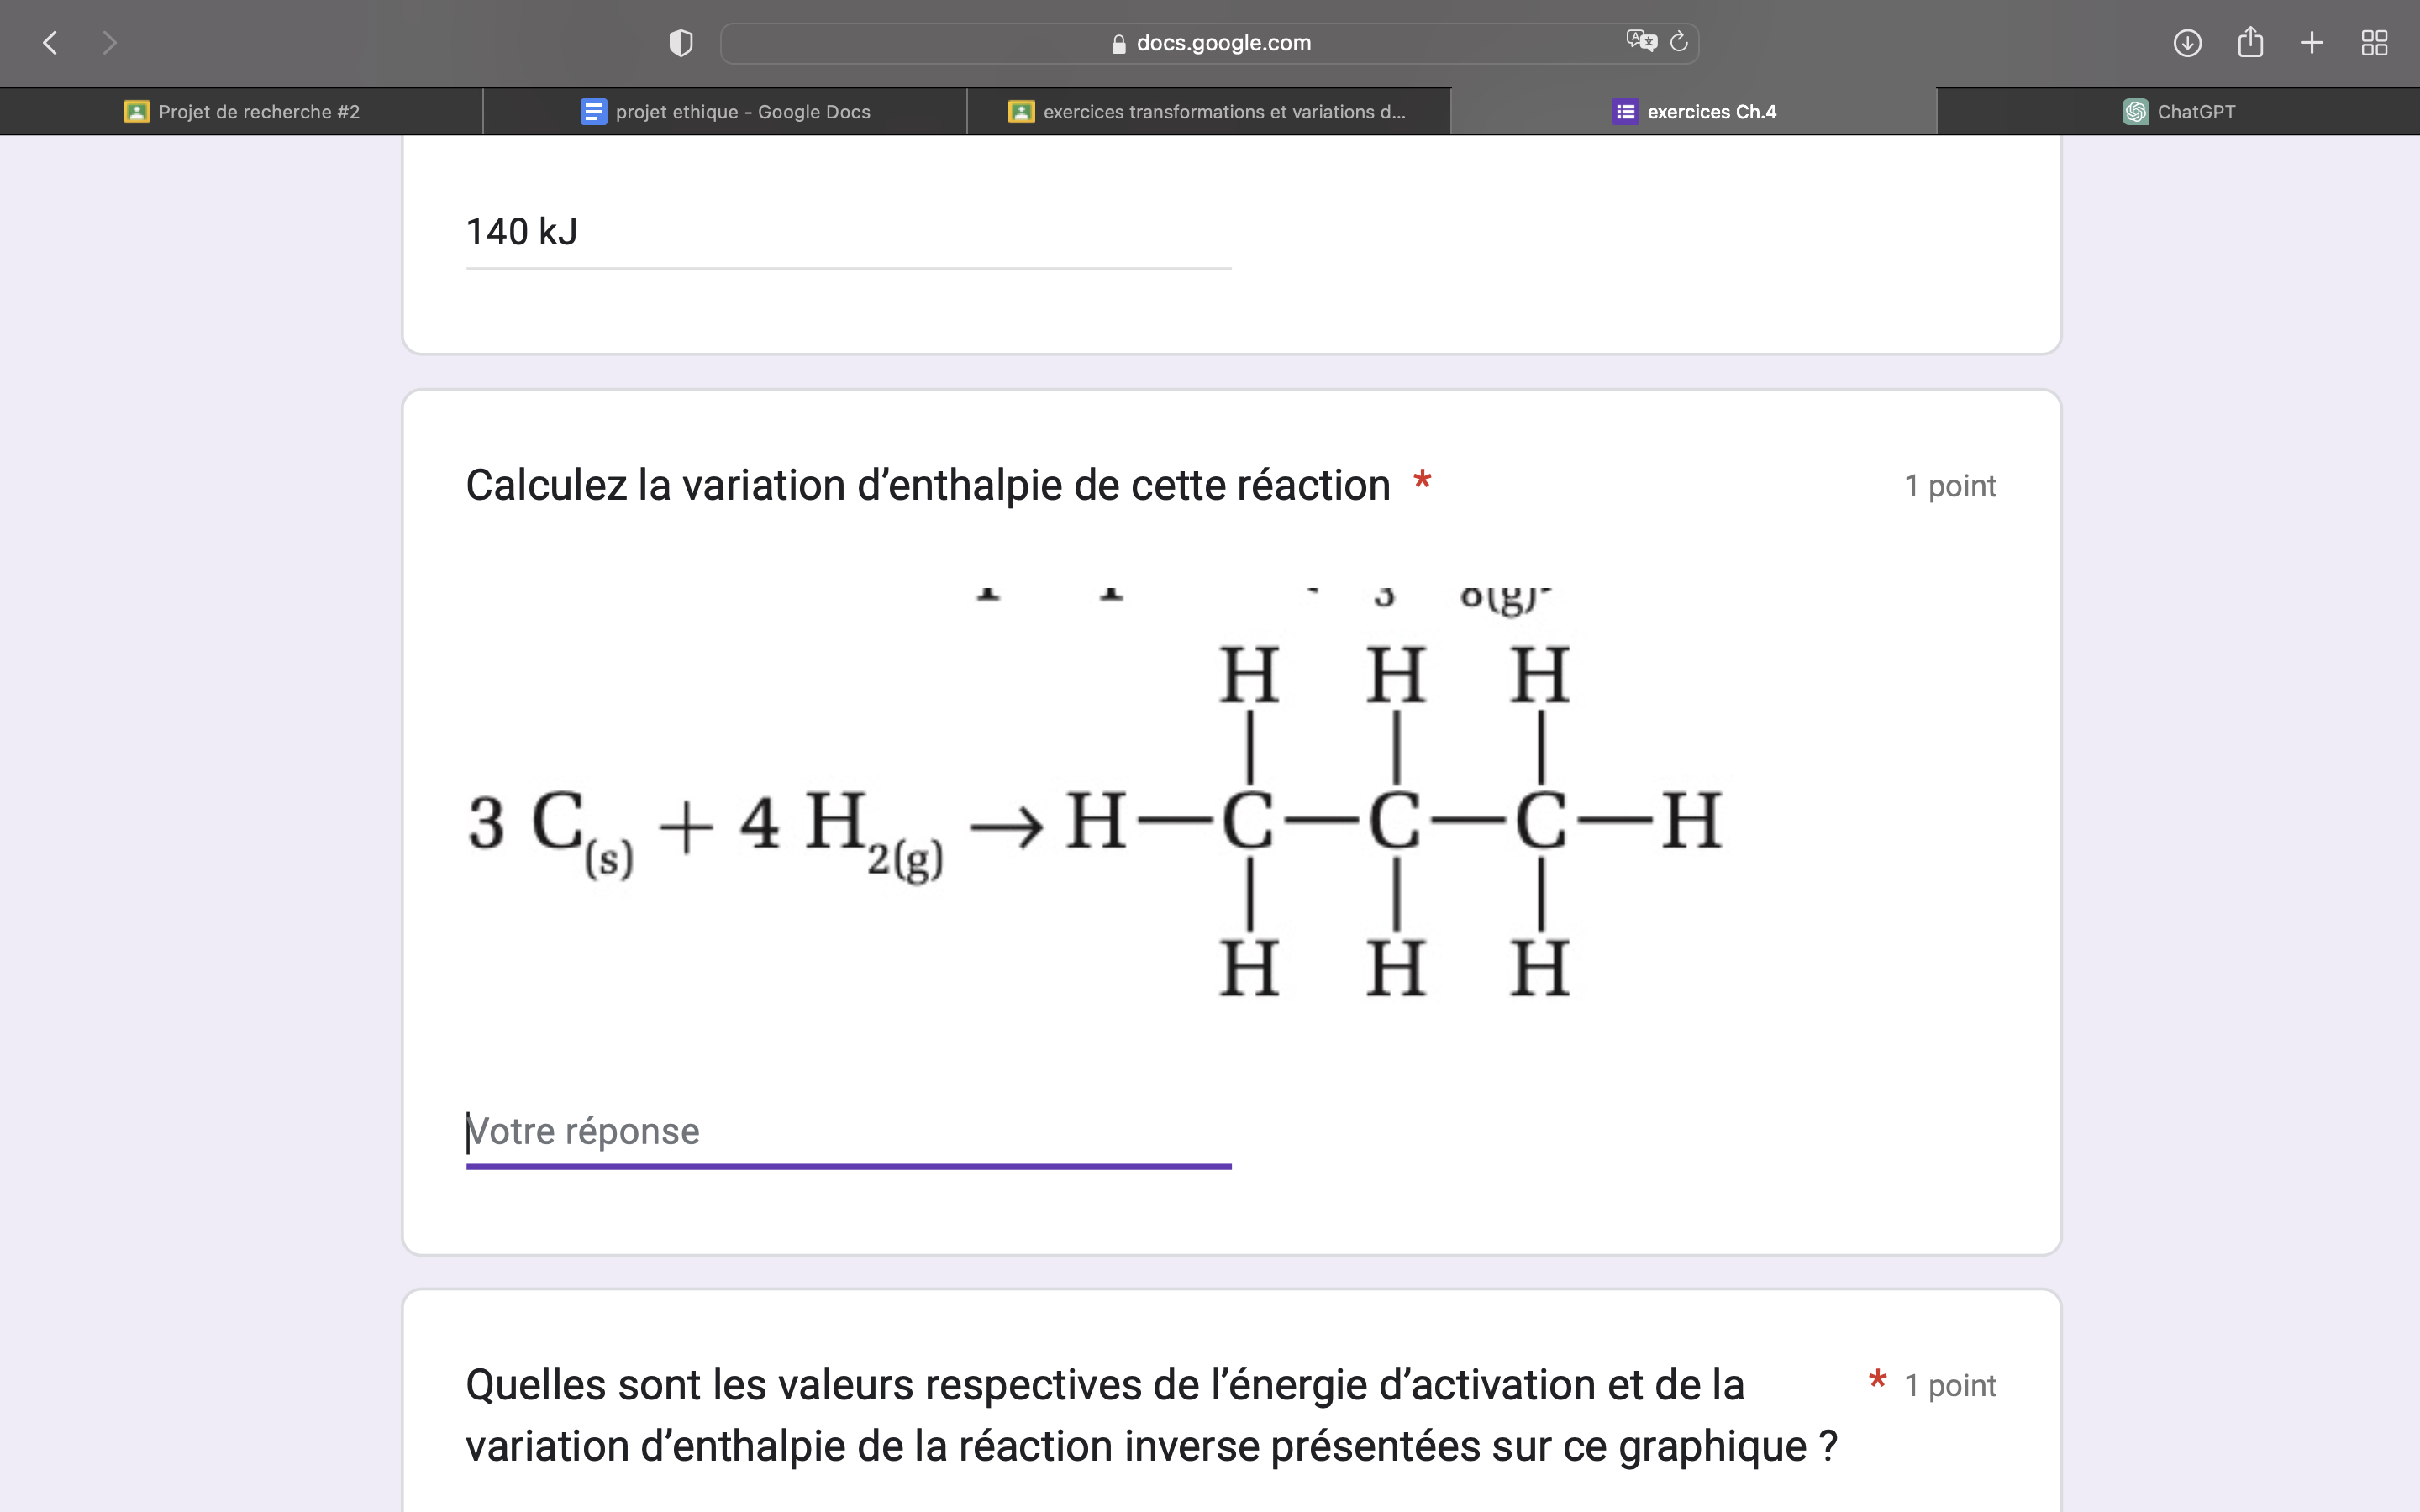This screenshot has width=2420, height=1512.
Task: Switch to Projet de recherche #2 tab
Action: 241,112
